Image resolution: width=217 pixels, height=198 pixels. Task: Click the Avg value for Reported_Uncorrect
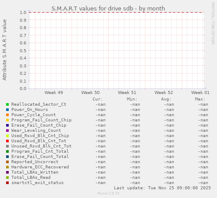(169, 162)
